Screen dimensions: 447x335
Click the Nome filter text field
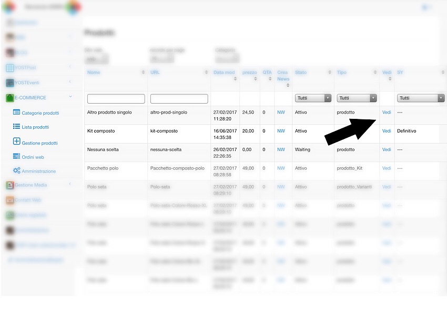click(116, 99)
